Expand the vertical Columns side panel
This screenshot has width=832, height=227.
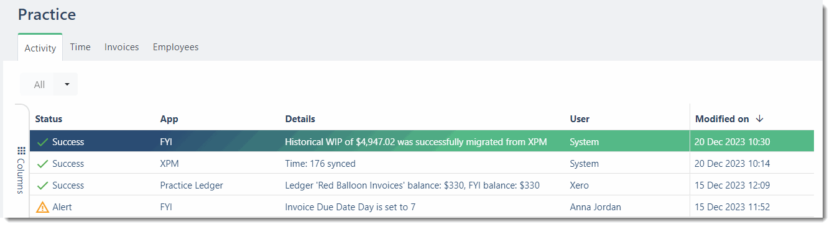pyautogui.click(x=21, y=171)
